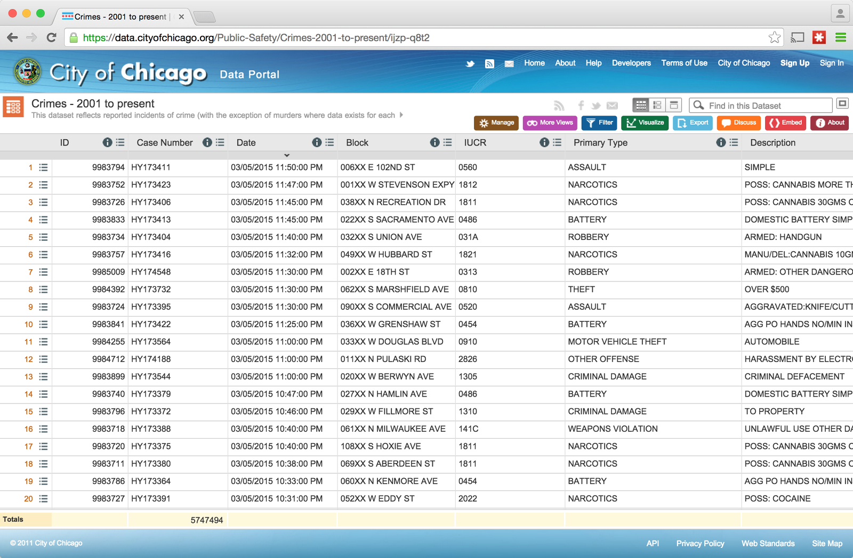Click the Embed button
Screen dimensions: 853x558
[786, 123]
